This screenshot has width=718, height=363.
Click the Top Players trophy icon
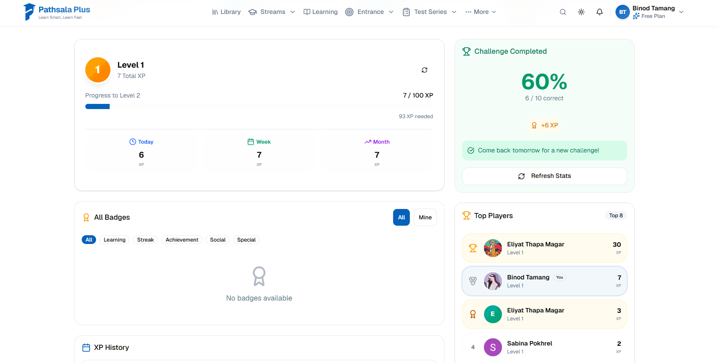[x=466, y=216]
